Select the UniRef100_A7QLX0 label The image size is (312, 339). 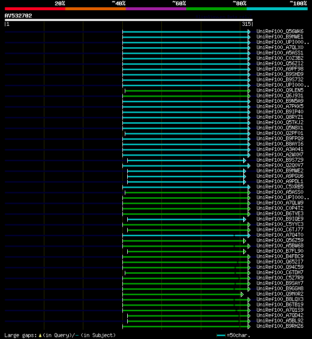click(280, 47)
